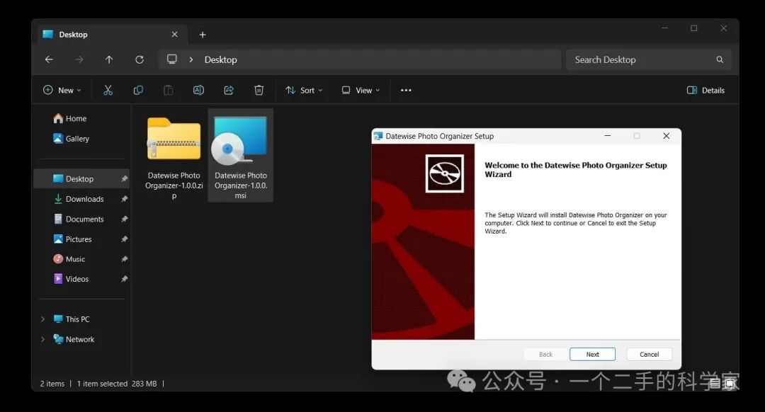Click Next in the Setup wizard
The height and width of the screenshot is (412, 765).
coord(592,355)
